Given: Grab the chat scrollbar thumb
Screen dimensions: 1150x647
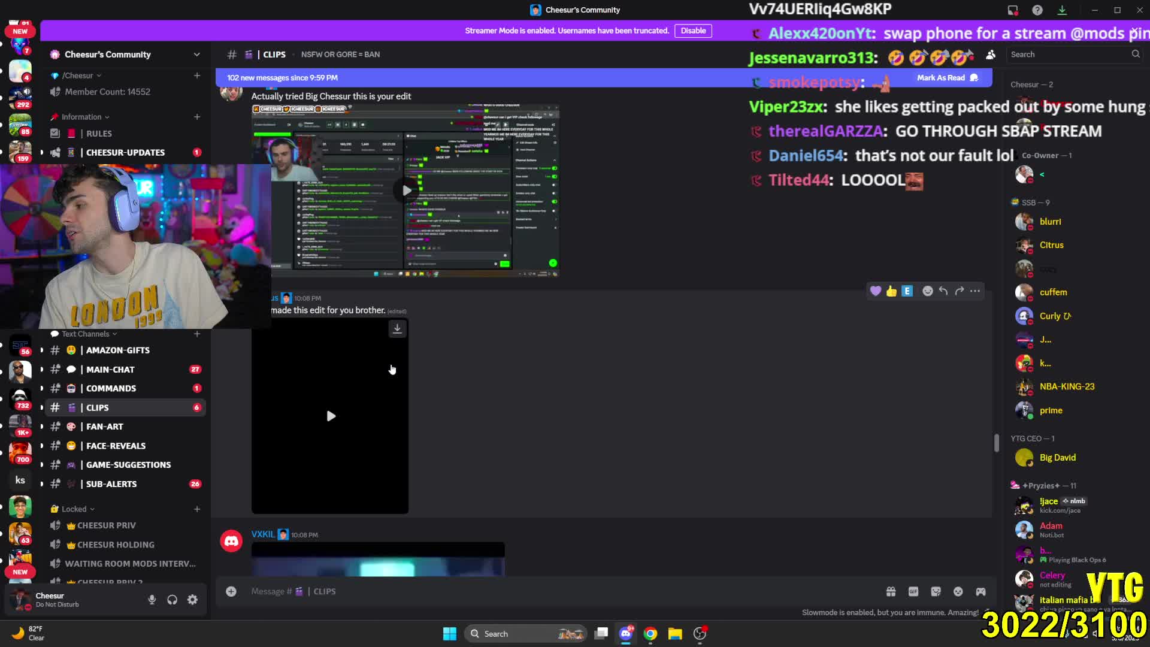Looking at the screenshot, I should (997, 443).
